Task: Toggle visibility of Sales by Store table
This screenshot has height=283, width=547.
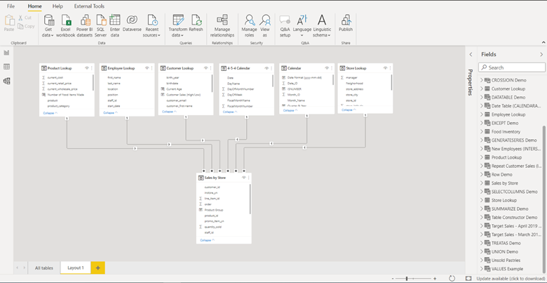Action: 244,178
